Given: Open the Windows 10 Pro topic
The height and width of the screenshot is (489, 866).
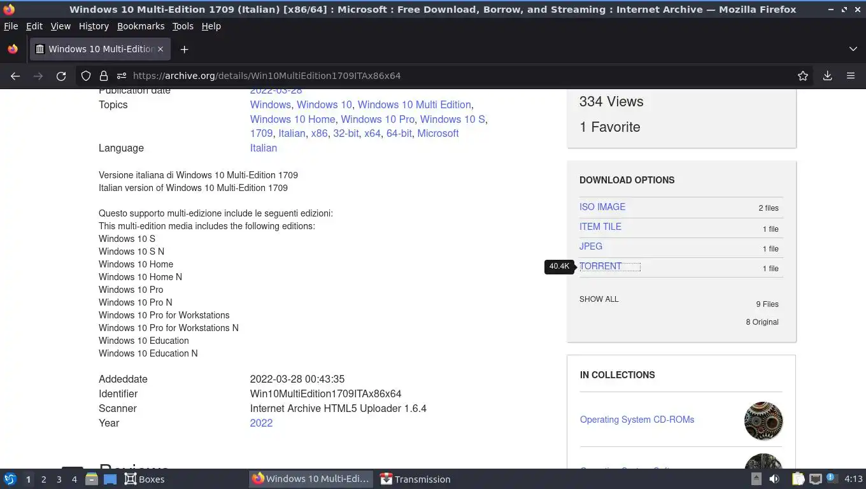Looking at the screenshot, I should coord(378,119).
